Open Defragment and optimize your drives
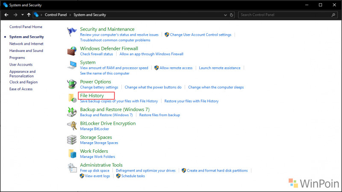342x192 pixels. [x=146, y=170]
